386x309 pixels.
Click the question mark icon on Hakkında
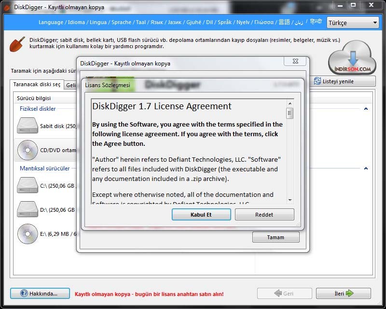pyautogui.click(x=24, y=293)
